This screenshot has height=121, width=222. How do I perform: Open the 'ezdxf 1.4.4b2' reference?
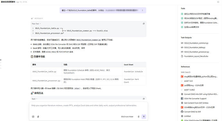tap(190, 90)
